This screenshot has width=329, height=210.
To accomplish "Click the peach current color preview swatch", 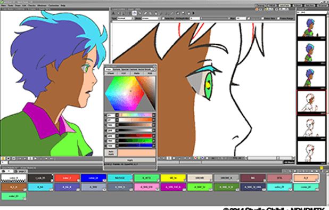I will 137,152.
